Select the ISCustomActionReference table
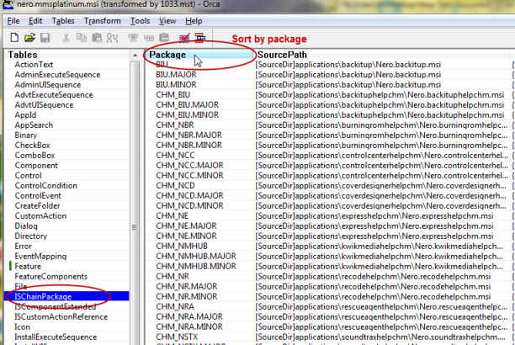The width and height of the screenshot is (515, 345). pyautogui.click(x=61, y=317)
